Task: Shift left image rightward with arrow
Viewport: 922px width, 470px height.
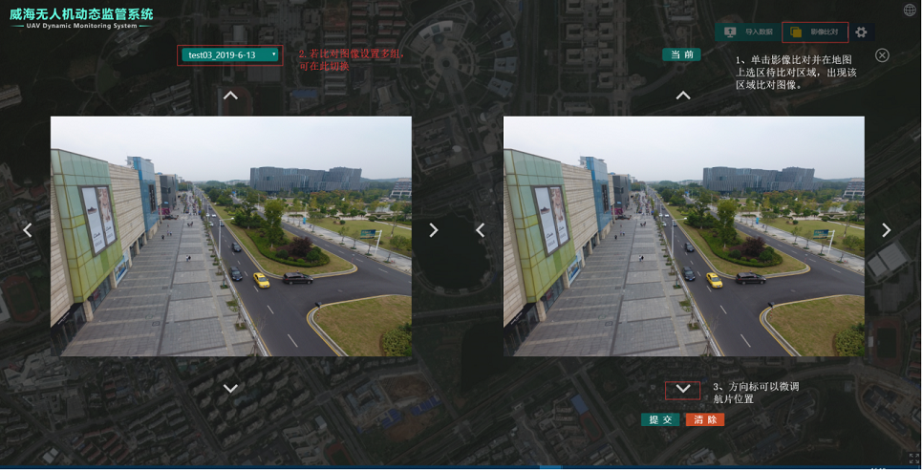Action: point(434,230)
